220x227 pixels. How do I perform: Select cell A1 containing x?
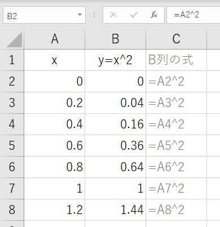coord(55,60)
